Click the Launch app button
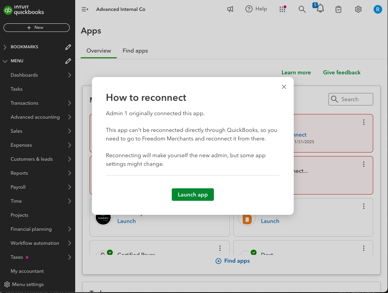 pyautogui.click(x=193, y=195)
